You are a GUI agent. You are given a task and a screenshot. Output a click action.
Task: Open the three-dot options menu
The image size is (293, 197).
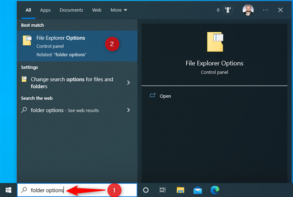click(265, 10)
